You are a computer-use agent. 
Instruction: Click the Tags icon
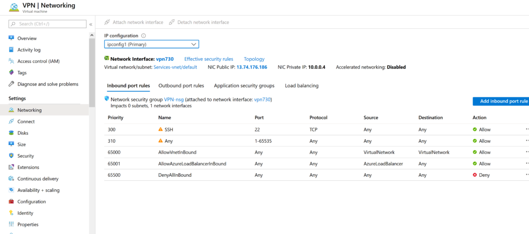(11, 72)
